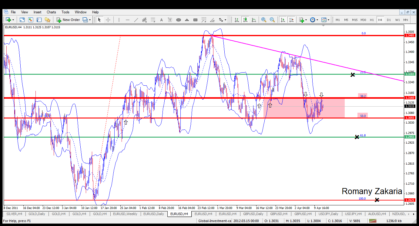Toggle chart shift from right border
Image resolution: width=419 pixels, height=226 pixels.
(x=291, y=20)
